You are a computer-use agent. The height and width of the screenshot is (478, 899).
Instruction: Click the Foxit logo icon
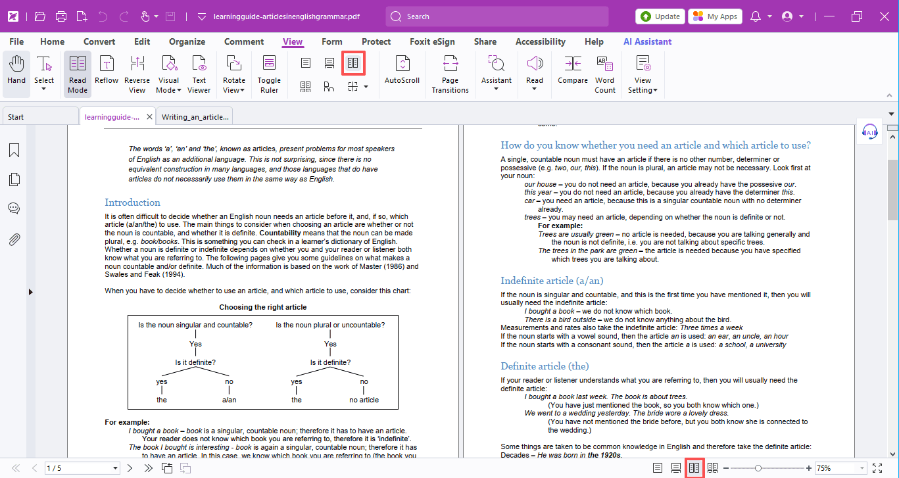(x=13, y=16)
